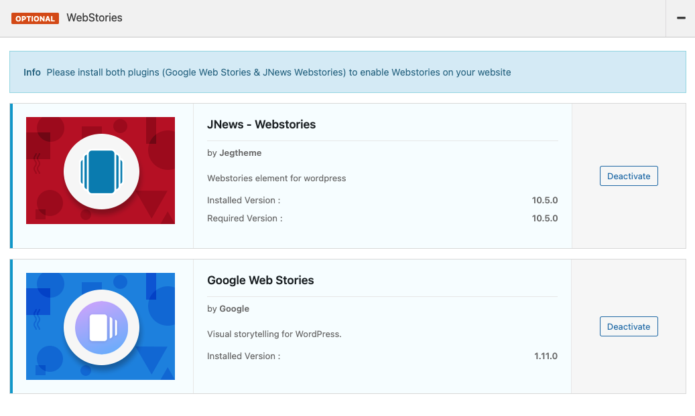Deactivate the JNews - Webstories plugin
This screenshot has width=695, height=416.
pos(628,177)
